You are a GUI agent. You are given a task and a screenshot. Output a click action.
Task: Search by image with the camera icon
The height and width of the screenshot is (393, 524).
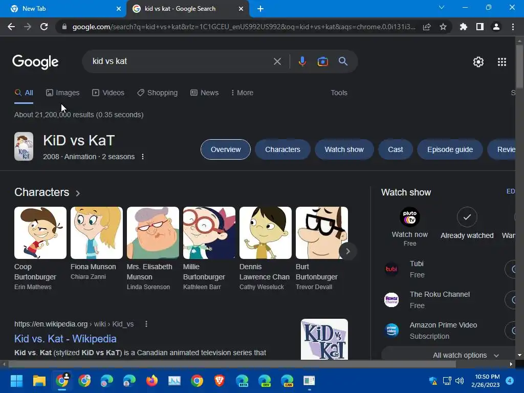pyautogui.click(x=323, y=61)
